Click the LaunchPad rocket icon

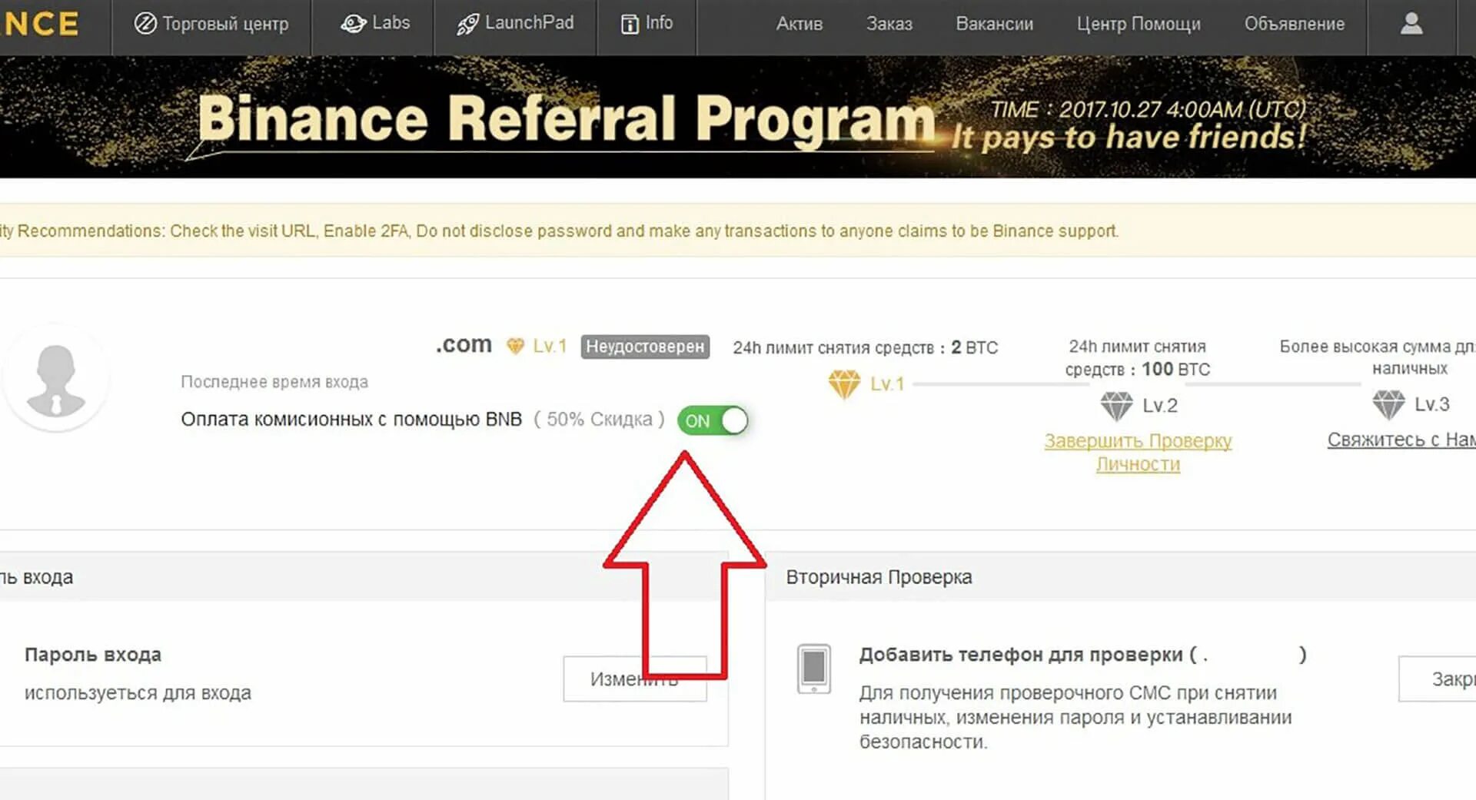click(x=467, y=25)
